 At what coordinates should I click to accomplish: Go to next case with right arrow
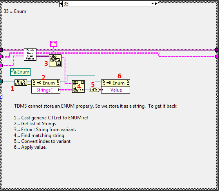156,4
